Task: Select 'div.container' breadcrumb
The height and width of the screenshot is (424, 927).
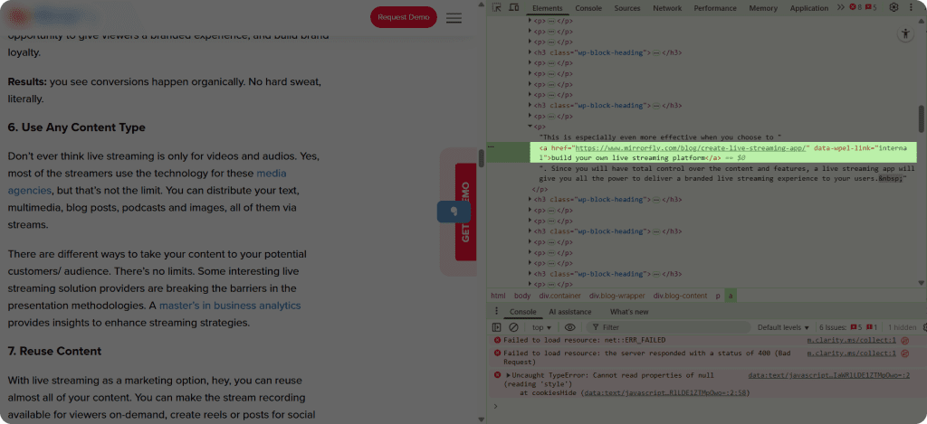Action: pyautogui.click(x=559, y=296)
